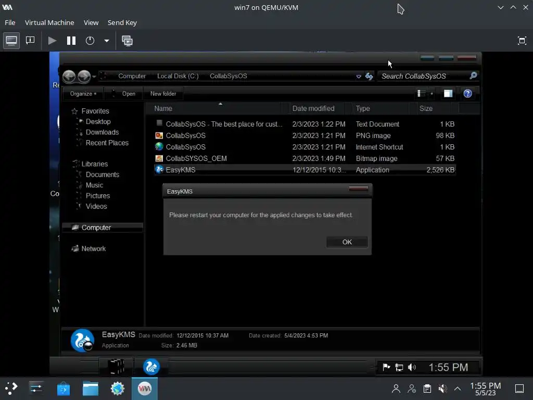Sort files by the Name column
Image resolution: width=533 pixels, height=400 pixels.
pos(218,108)
